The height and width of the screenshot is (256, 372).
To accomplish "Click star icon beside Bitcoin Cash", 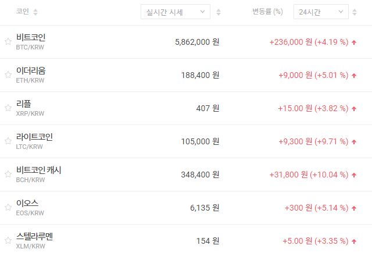I will coord(8,175).
